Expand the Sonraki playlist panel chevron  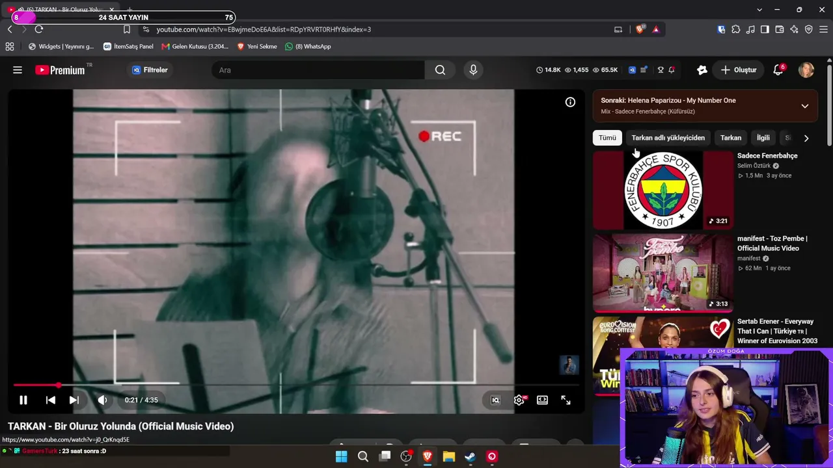(x=805, y=106)
